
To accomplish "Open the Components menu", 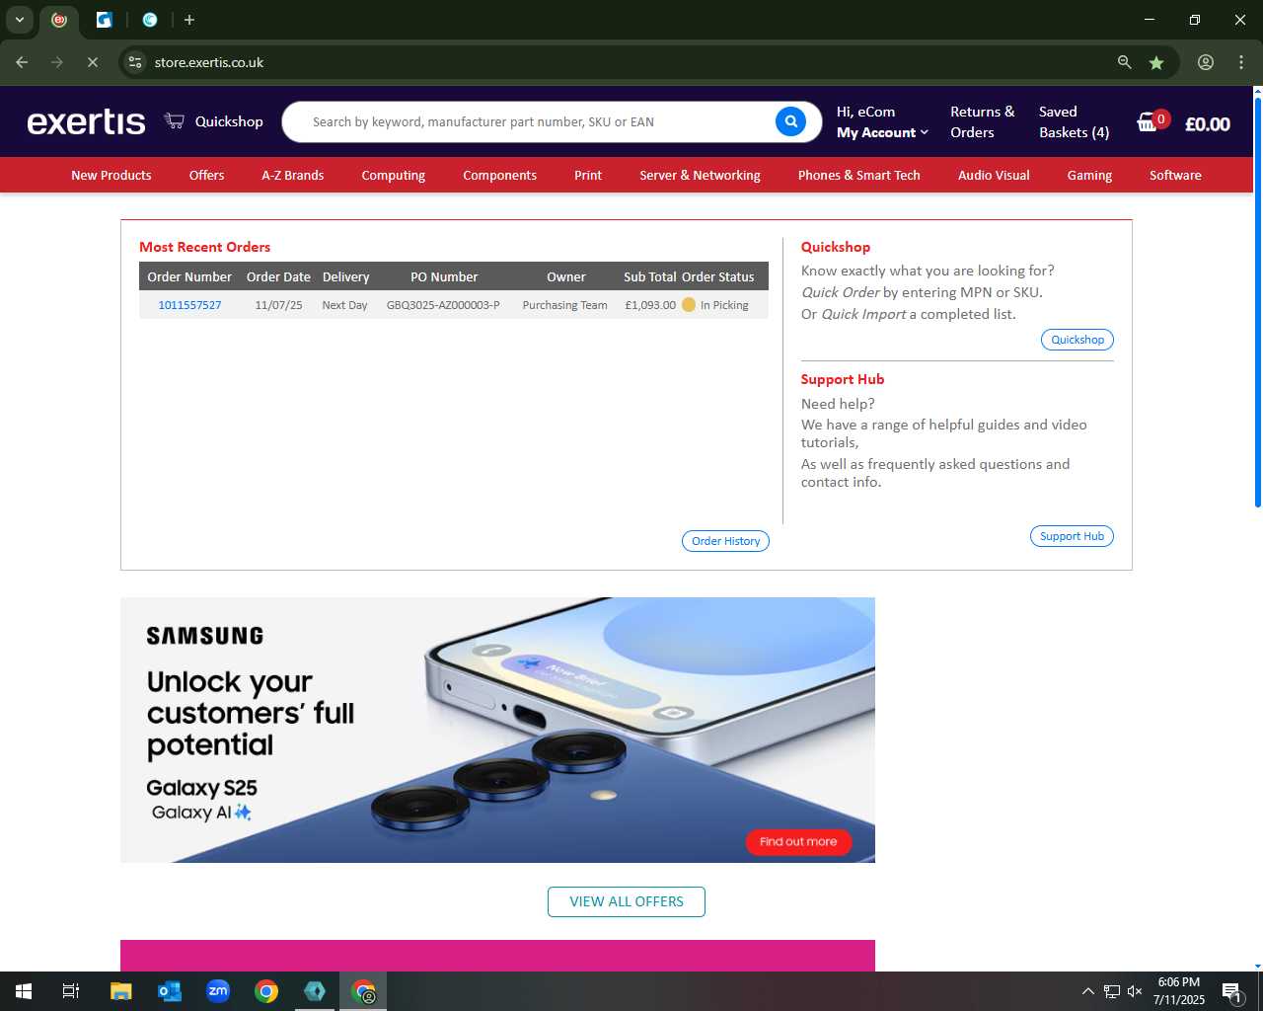I will [499, 175].
